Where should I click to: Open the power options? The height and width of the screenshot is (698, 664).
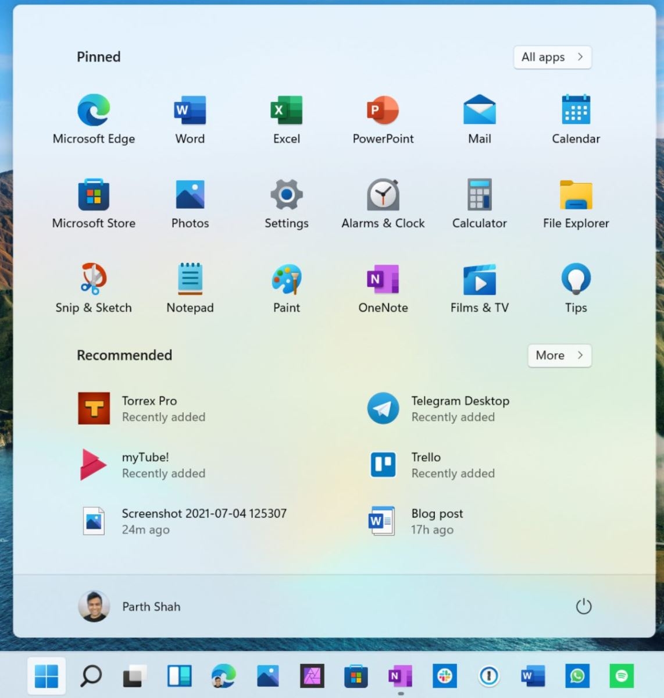583,606
